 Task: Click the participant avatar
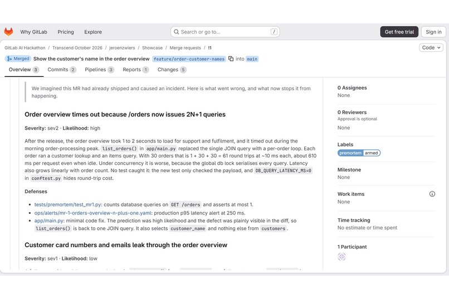[341, 256]
